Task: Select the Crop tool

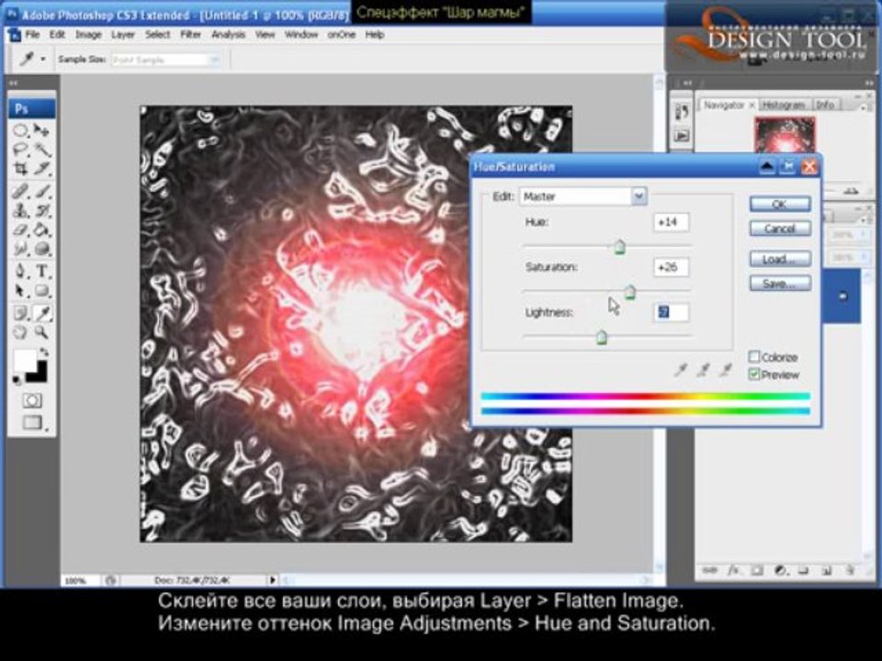Action: point(21,169)
